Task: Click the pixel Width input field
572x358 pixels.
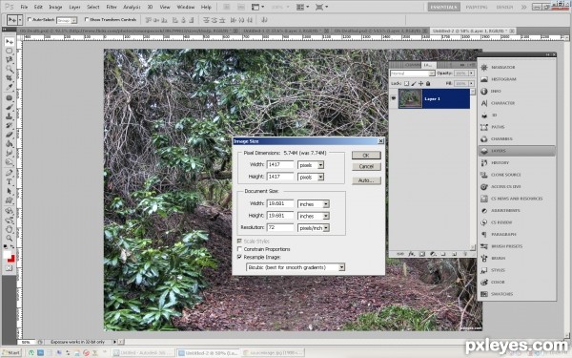Action: (280, 165)
